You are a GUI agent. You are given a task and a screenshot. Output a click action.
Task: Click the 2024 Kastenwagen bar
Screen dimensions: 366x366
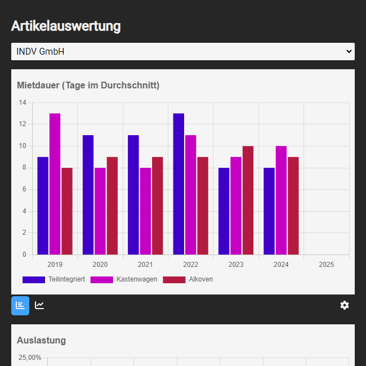pyautogui.click(x=281, y=200)
